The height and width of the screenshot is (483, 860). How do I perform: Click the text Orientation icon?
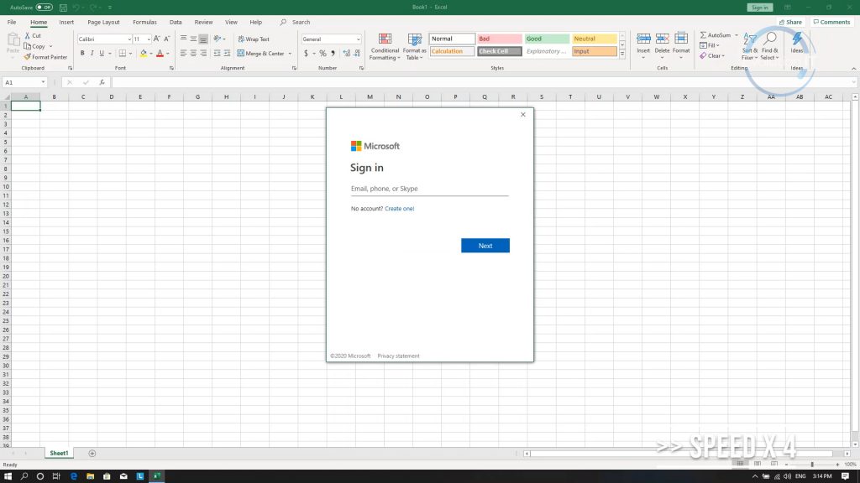pos(218,39)
